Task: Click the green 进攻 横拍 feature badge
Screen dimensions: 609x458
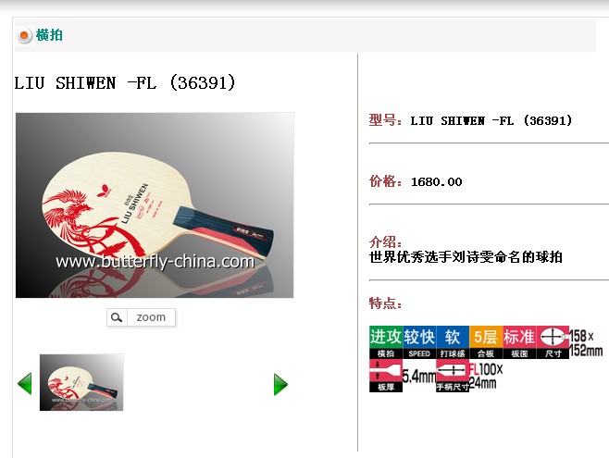Action: 386,342
